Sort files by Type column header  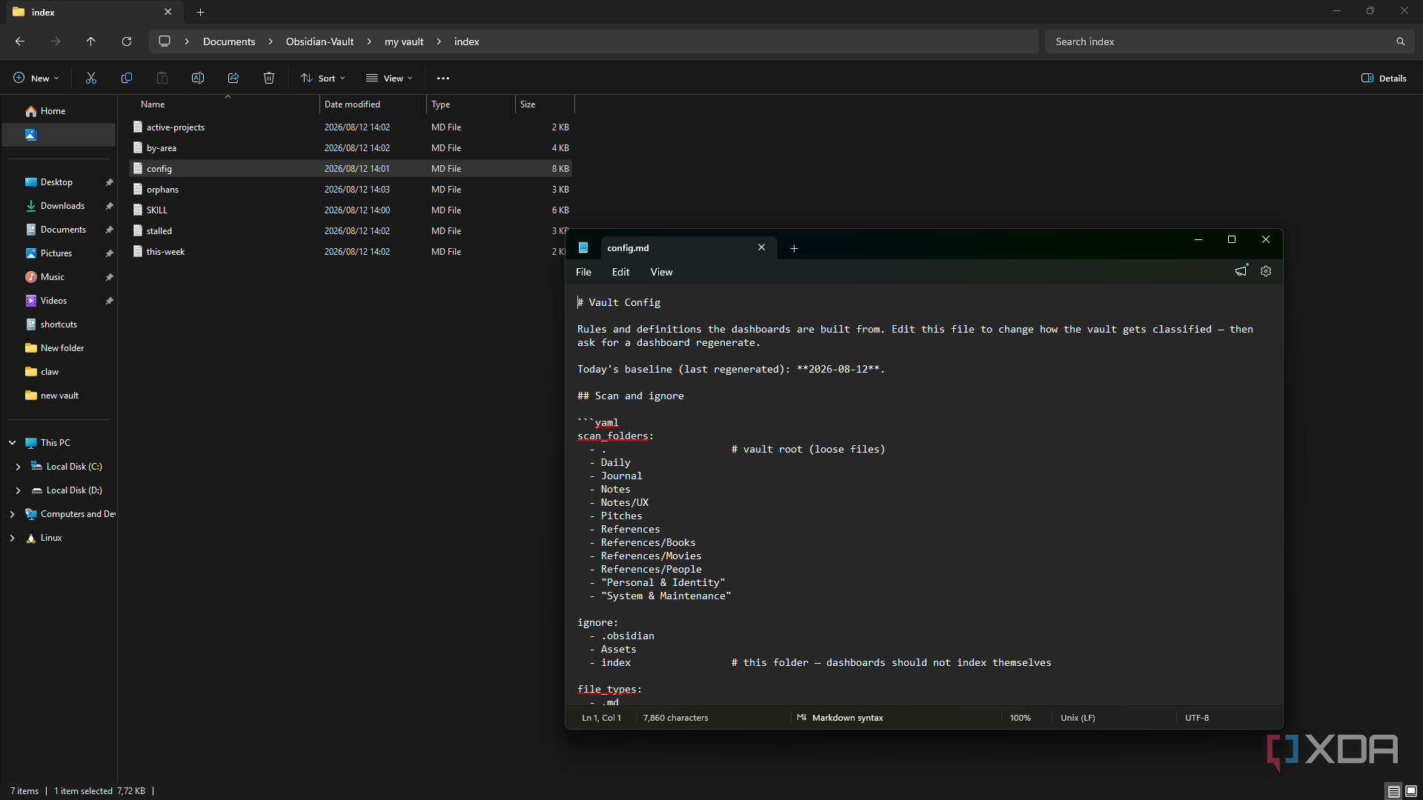click(471, 104)
